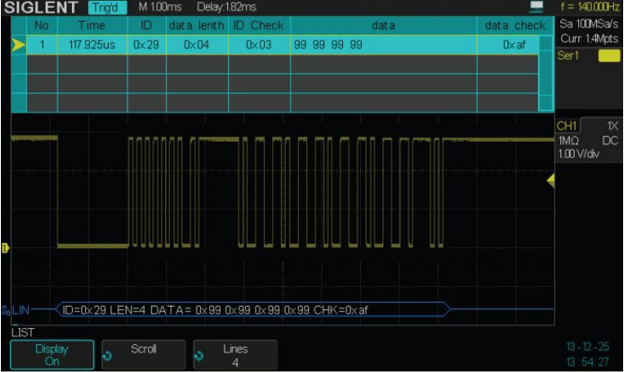The image size is (624, 372).
Task: Click the Time column header
Action: click(x=92, y=25)
